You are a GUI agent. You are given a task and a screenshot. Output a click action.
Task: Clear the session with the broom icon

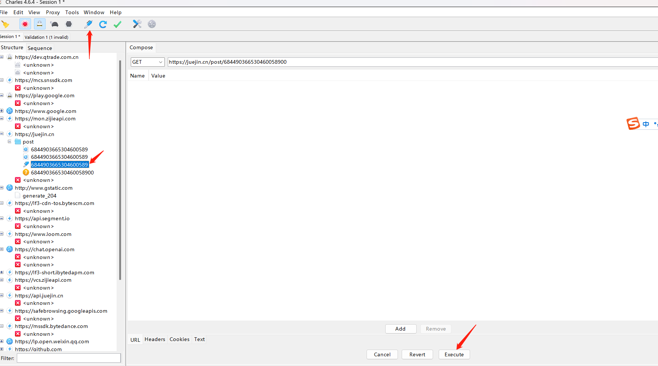point(5,24)
